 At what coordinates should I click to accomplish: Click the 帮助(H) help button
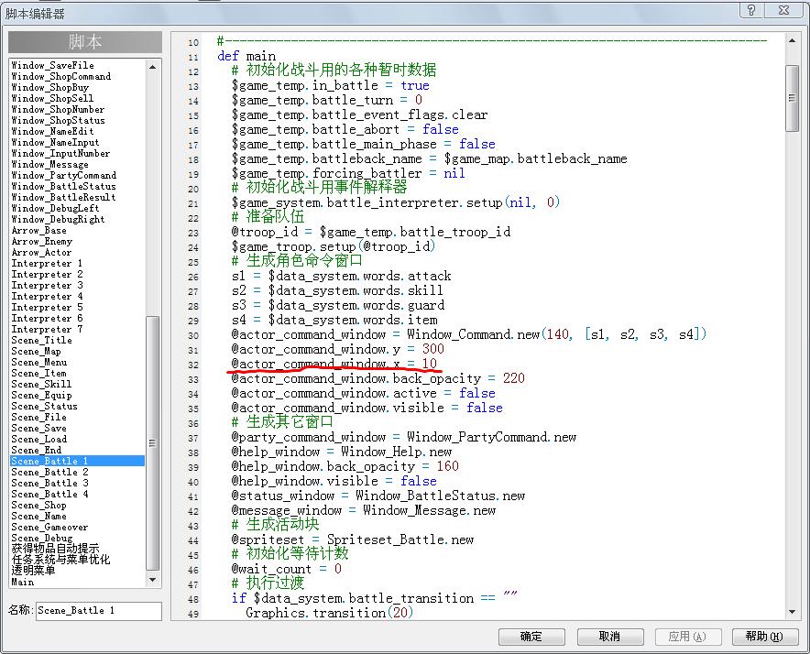[764, 637]
